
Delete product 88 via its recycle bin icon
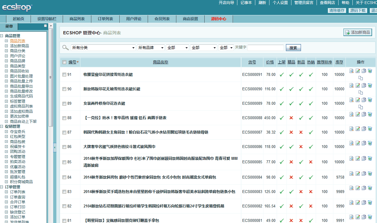pos(370,114)
